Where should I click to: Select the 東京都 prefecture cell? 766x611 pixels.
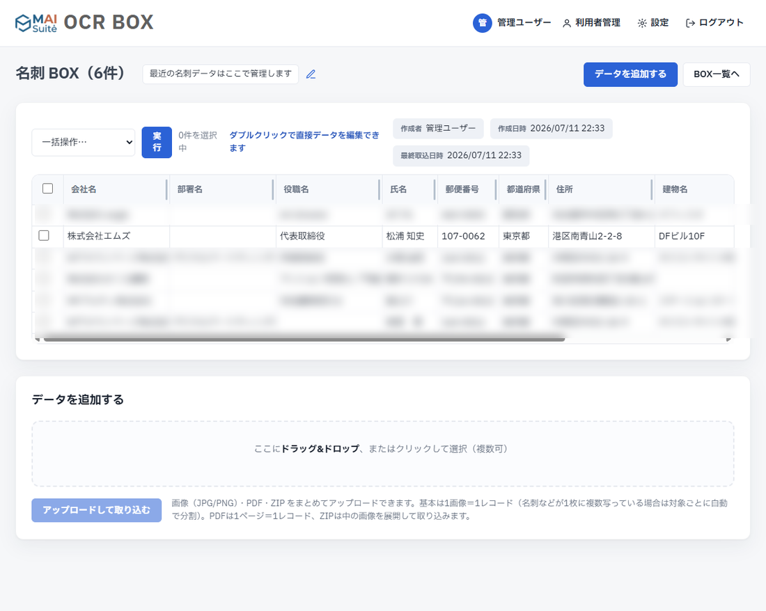[x=524, y=236]
